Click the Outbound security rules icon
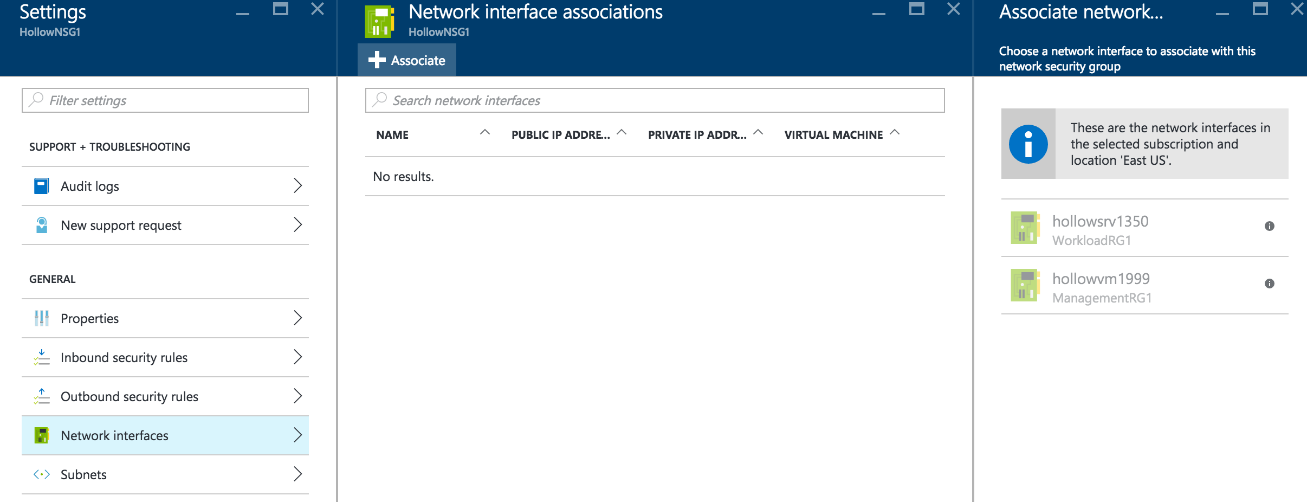Screen dimensions: 1307x502 (x=41, y=396)
